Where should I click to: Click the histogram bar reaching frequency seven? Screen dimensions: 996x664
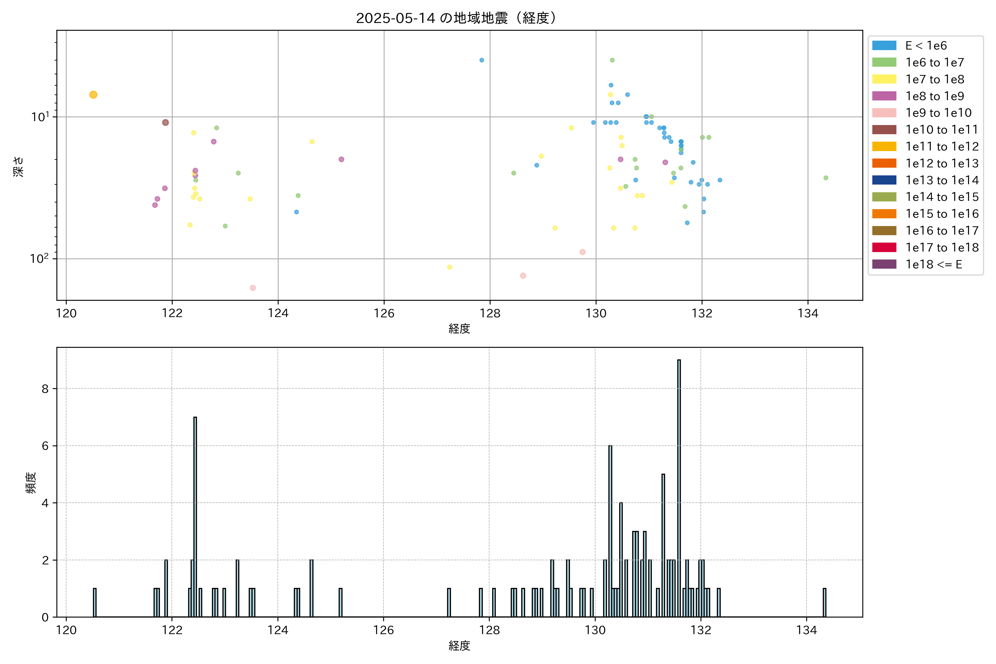click(195, 517)
